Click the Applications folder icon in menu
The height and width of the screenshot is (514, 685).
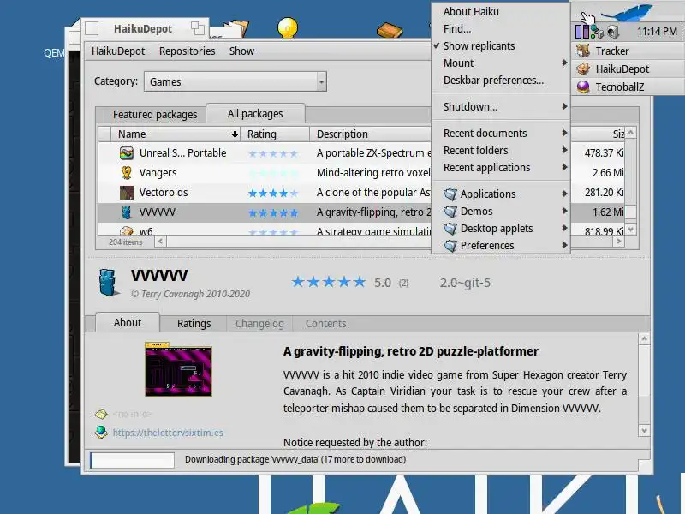pyautogui.click(x=450, y=194)
